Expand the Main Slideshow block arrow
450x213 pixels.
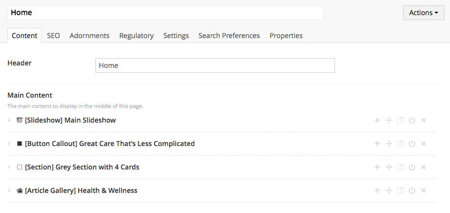coord(9,120)
